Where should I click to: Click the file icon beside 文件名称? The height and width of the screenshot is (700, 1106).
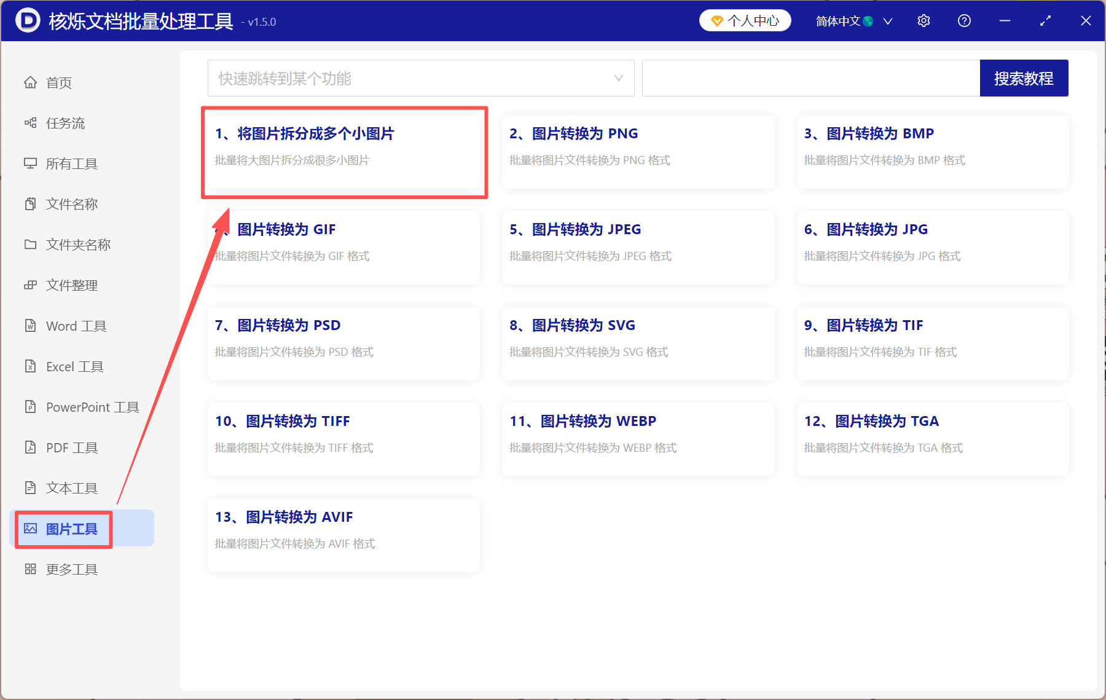click(x=30, y=204)
